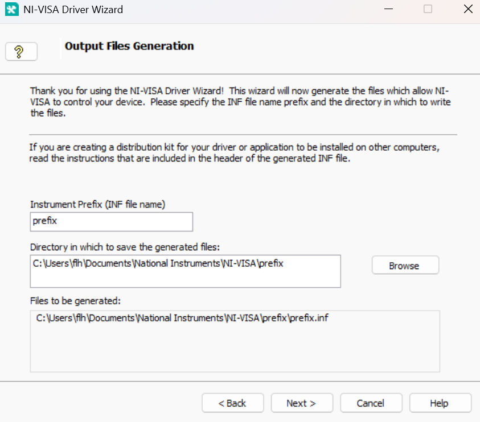Select the prefix.inf file path text
The height and width of the screenshot is (422, 480).
coord(182,318)
